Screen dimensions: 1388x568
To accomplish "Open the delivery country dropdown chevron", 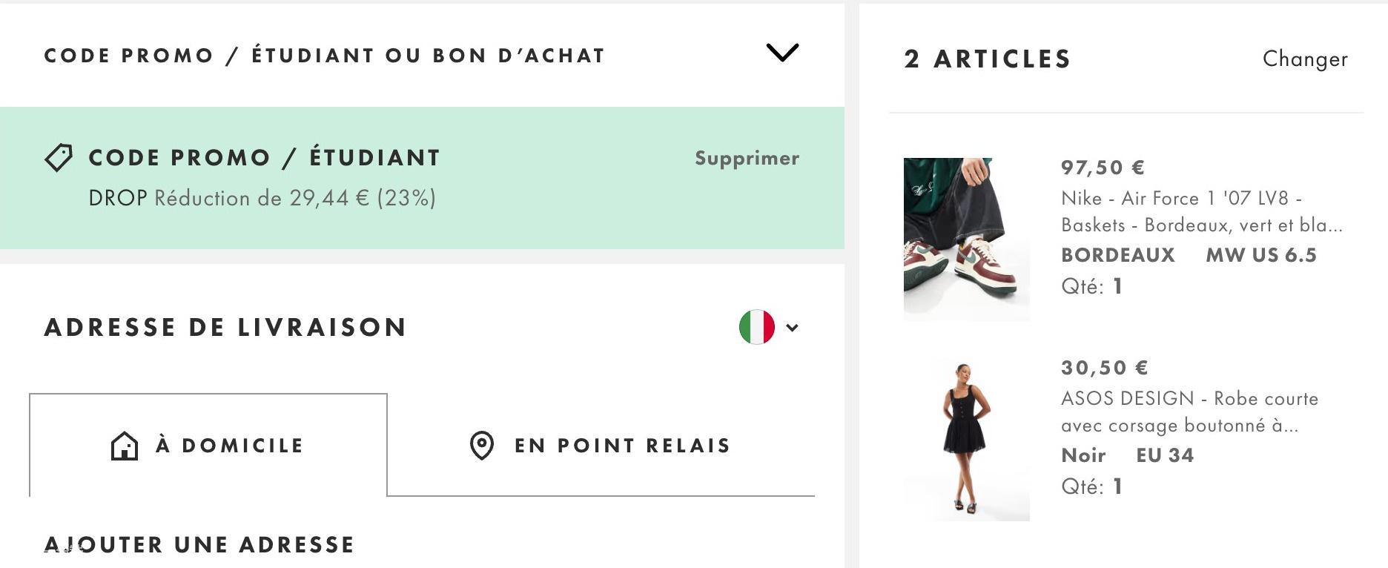I will (x=792, y=327).
